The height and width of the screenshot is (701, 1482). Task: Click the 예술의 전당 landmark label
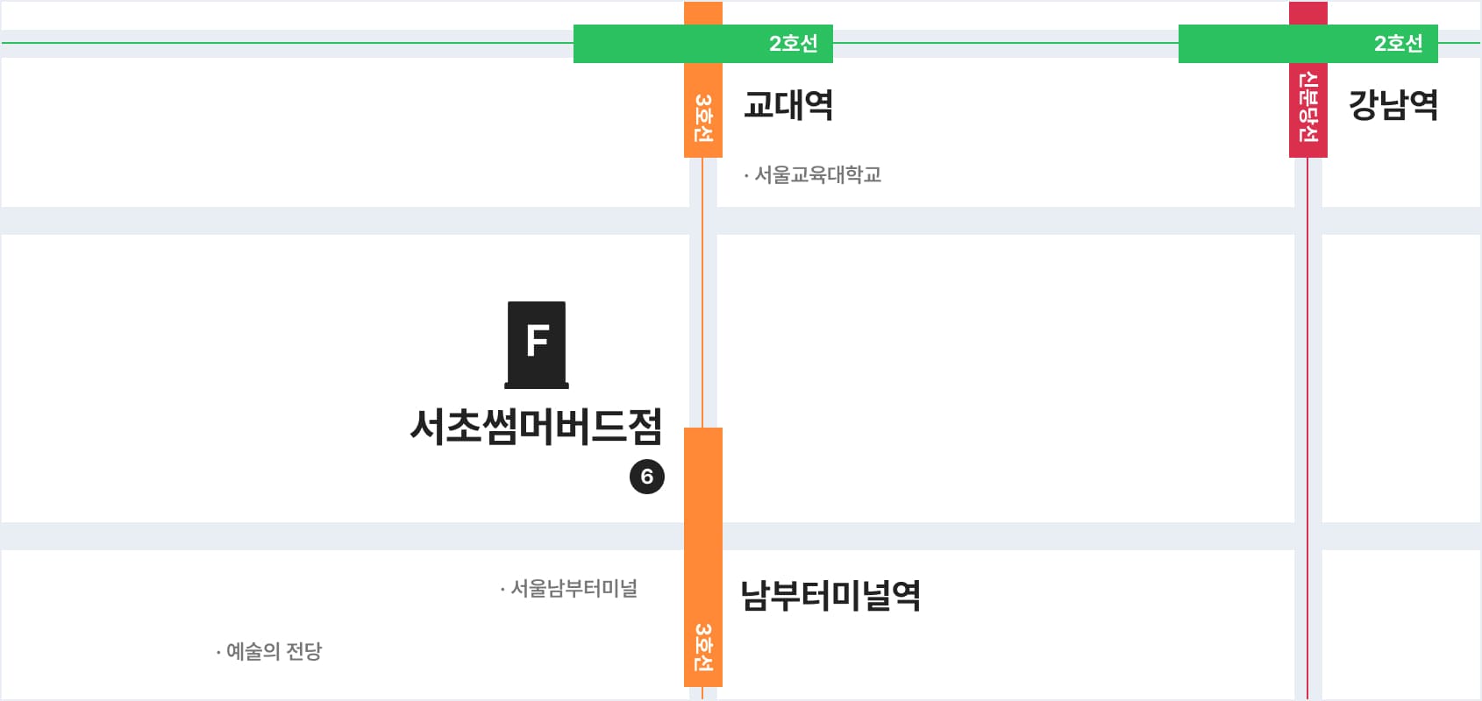[x=273, y=651]
